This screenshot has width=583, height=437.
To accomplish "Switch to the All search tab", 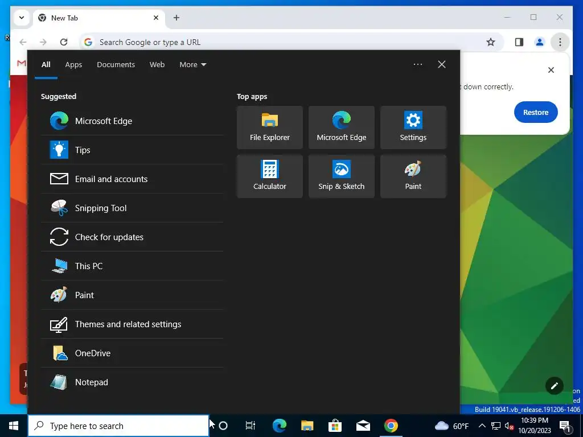I will [x=46, y=65].
